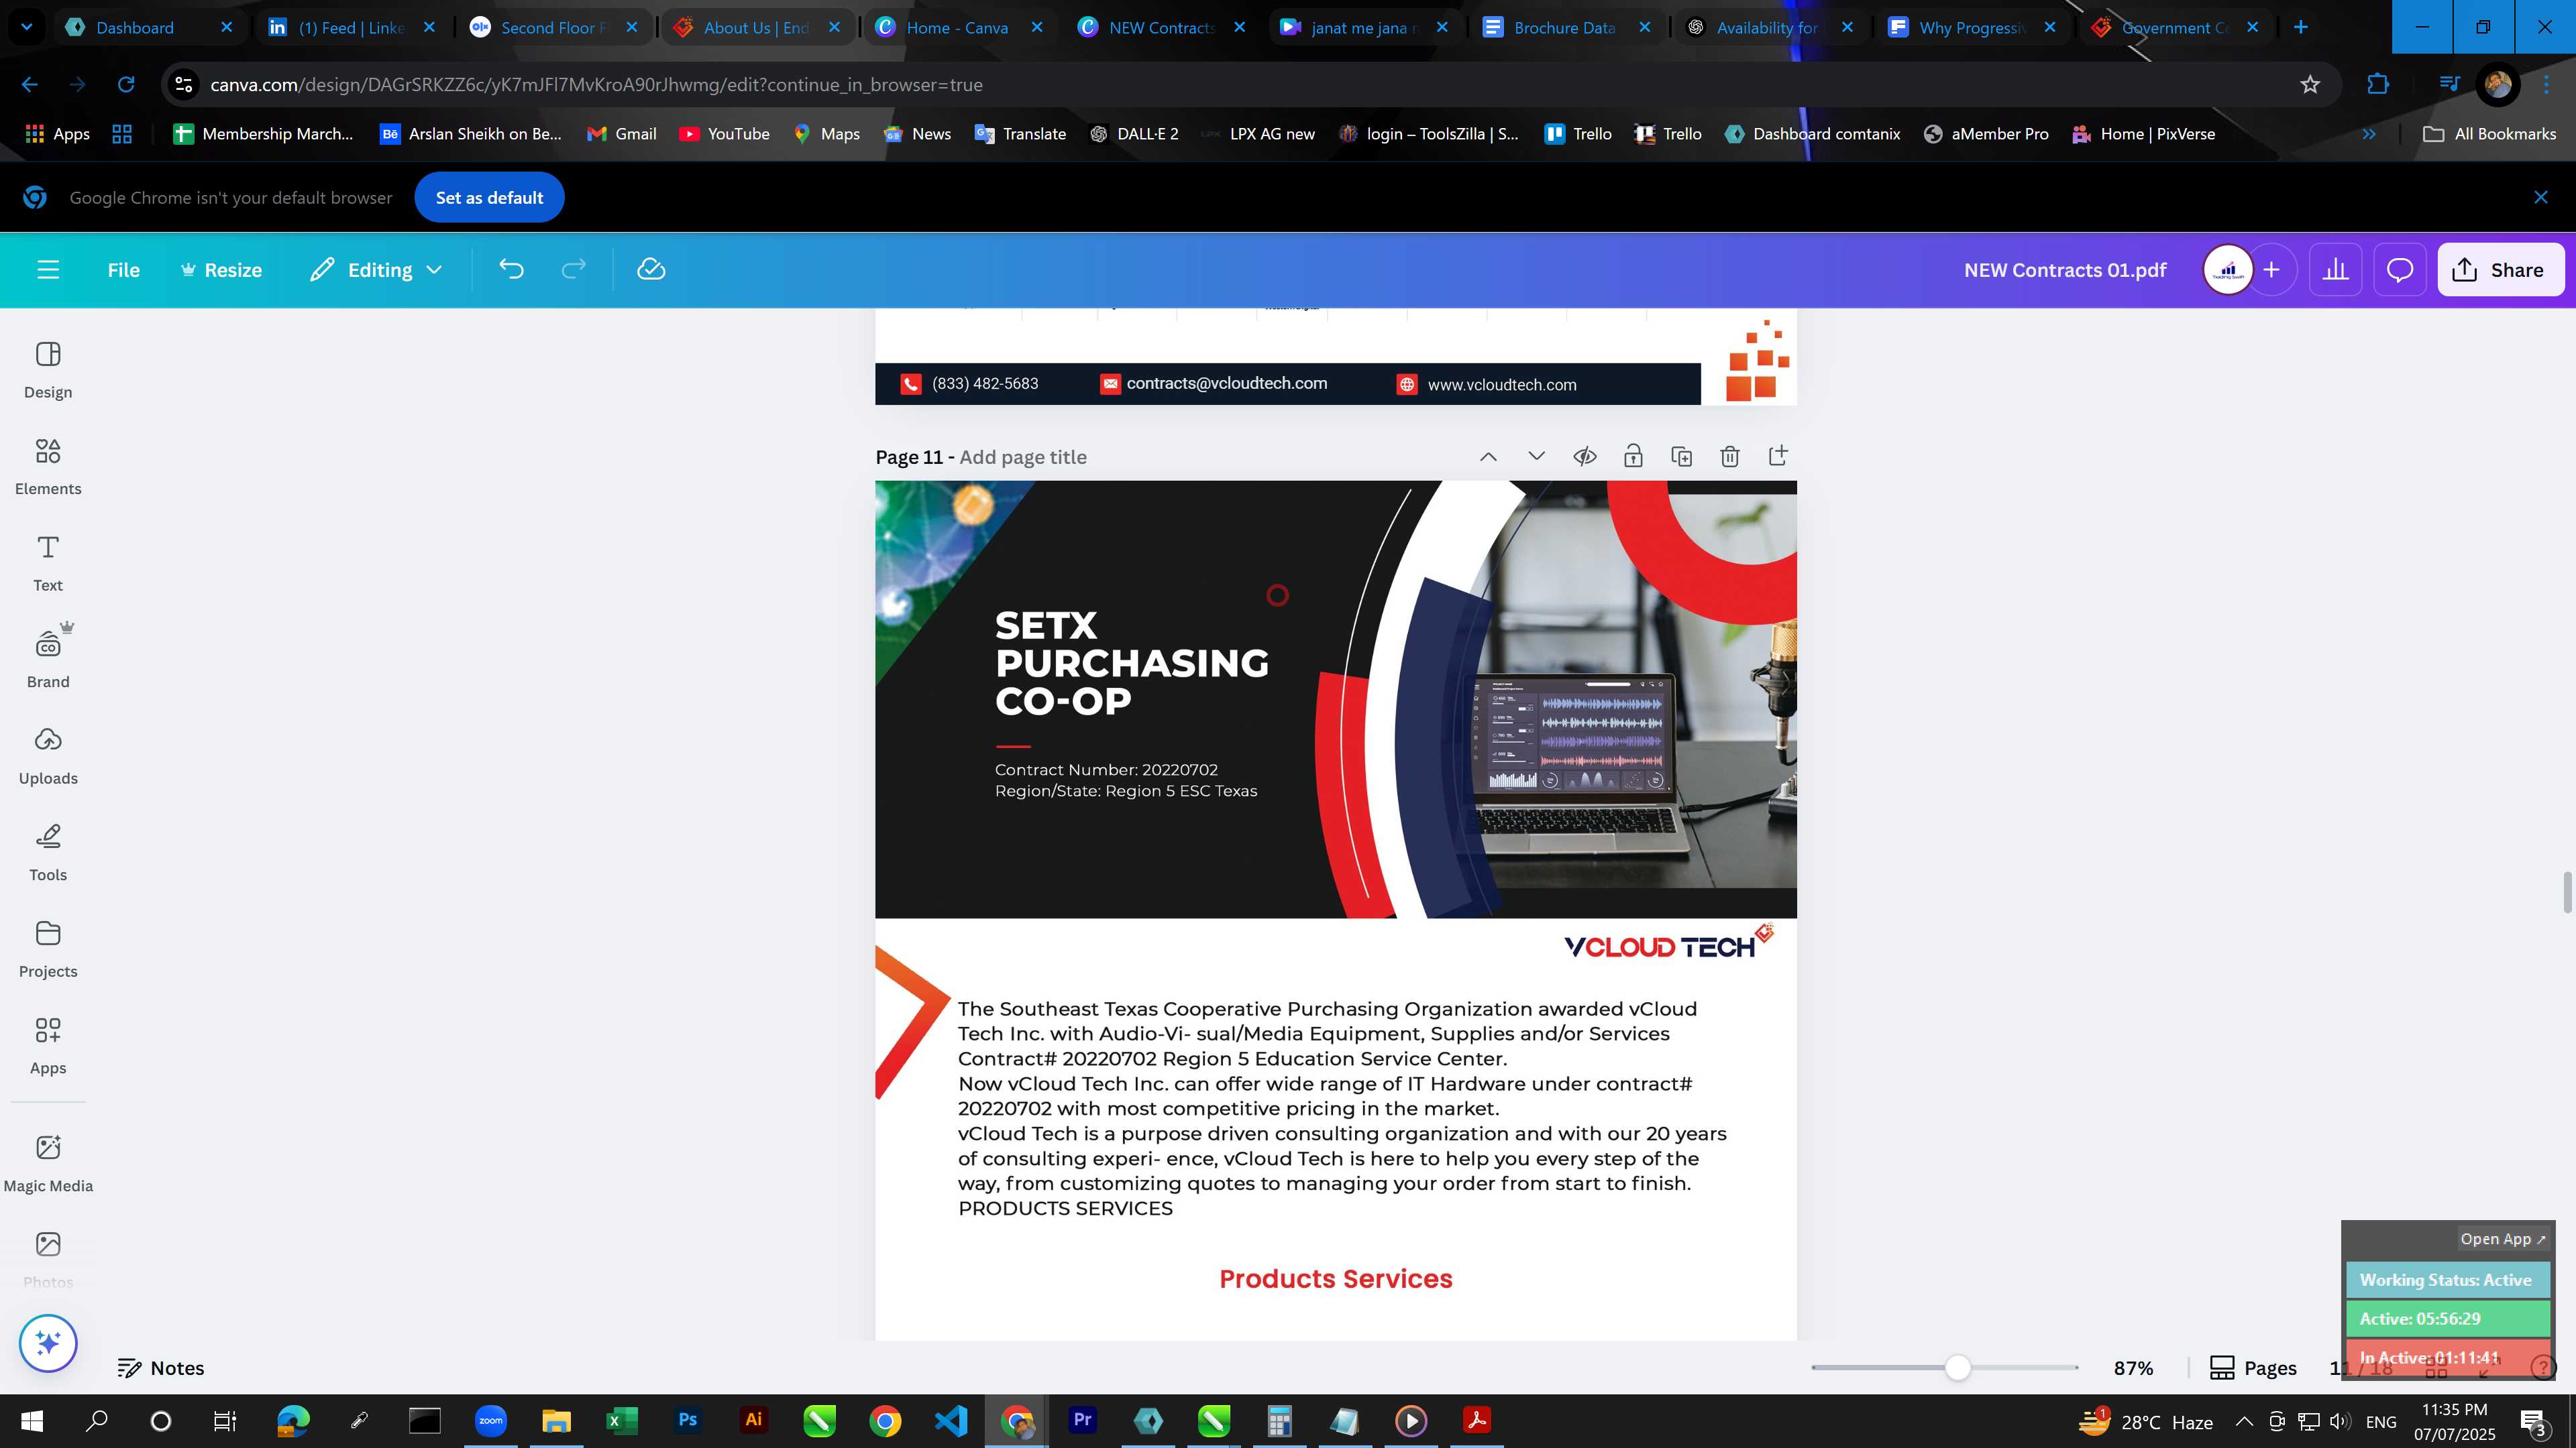Open the Brand kit panel

click(x=48, y=660)
